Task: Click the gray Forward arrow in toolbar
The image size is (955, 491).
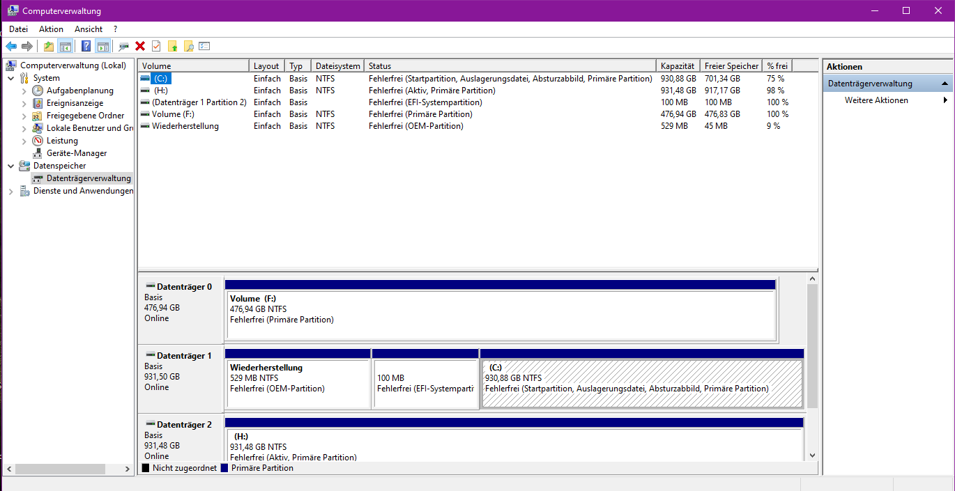Action: pyautogui.click(x=27, y=46)
